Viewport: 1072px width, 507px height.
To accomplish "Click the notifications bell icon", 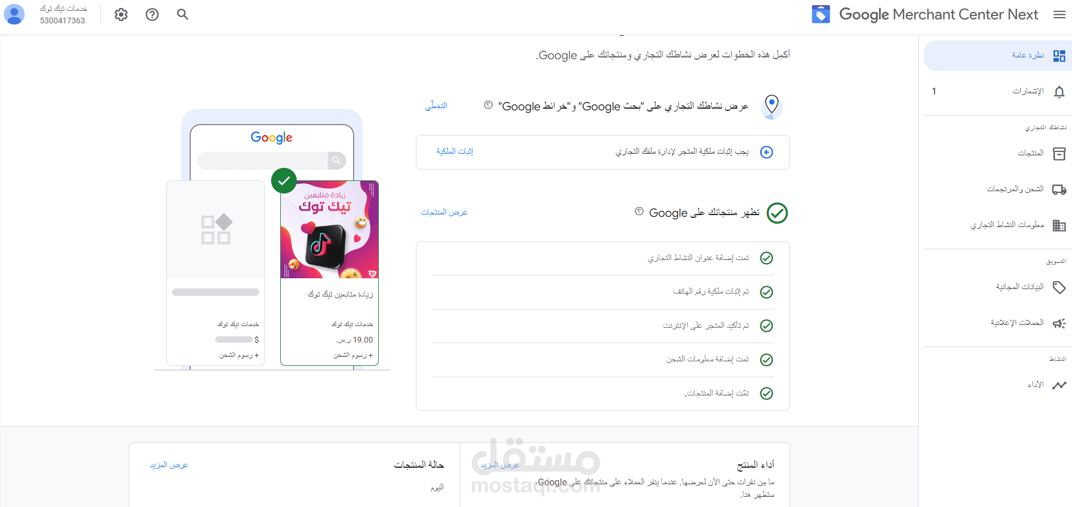I will point(1059,92).
